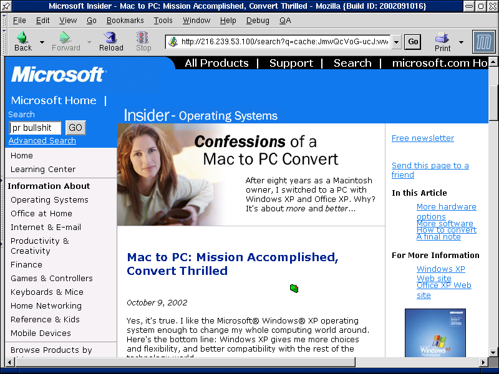Open the Finance sidebar link
499x374 pixels.
click(x=26, y=264)
